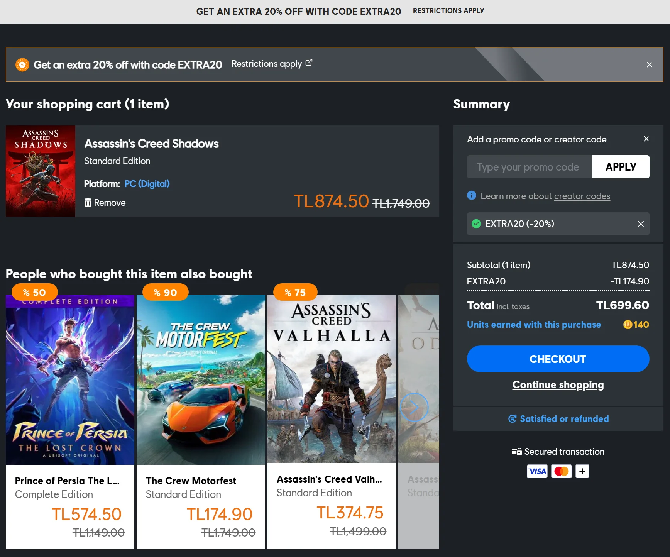
Task: Click the 75% discount badge
Action: tap(295, 293)
